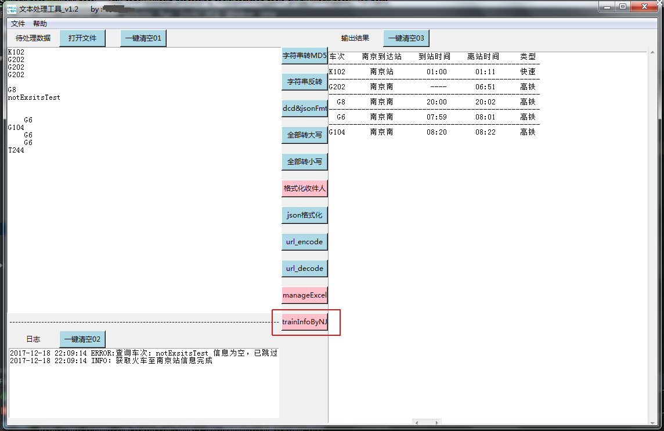This screenshot has width=664, height=431.
Task: Maximize the 文本处理工具 window
Action: click(x=623, y=7)
